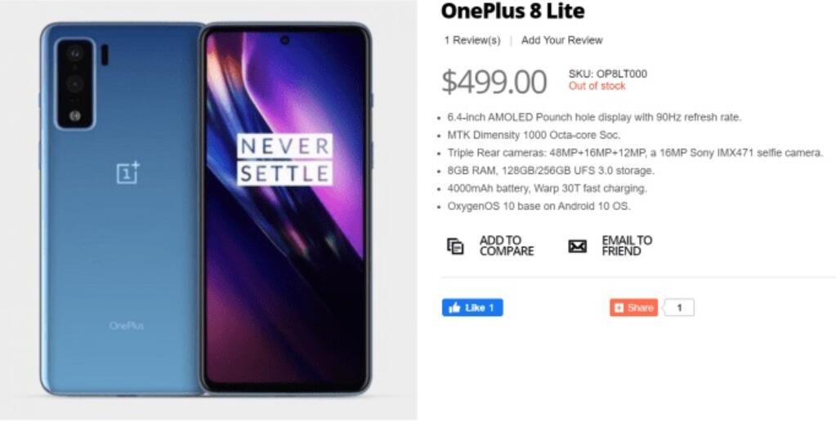836x422 pixels.
Task: Click the rear camera module on phone
Action: 75,83
